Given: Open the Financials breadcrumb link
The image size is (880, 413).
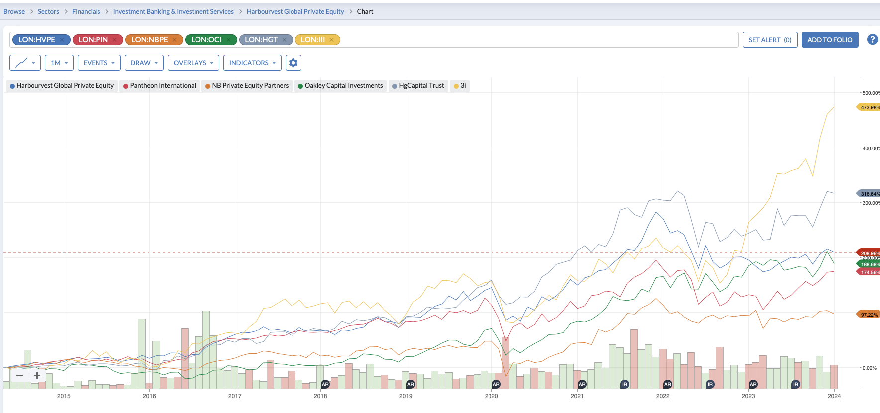Looking at the screenshot, I should tap(86, 11).
